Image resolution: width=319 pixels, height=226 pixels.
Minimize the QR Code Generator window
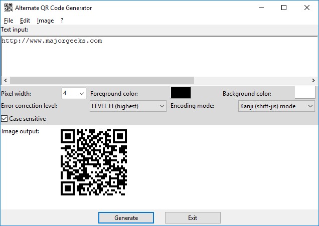point(261,8)
